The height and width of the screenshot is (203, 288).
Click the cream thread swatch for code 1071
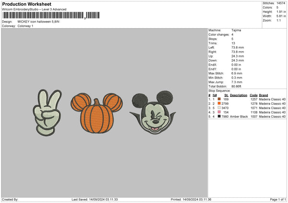(x=219, y=108)
